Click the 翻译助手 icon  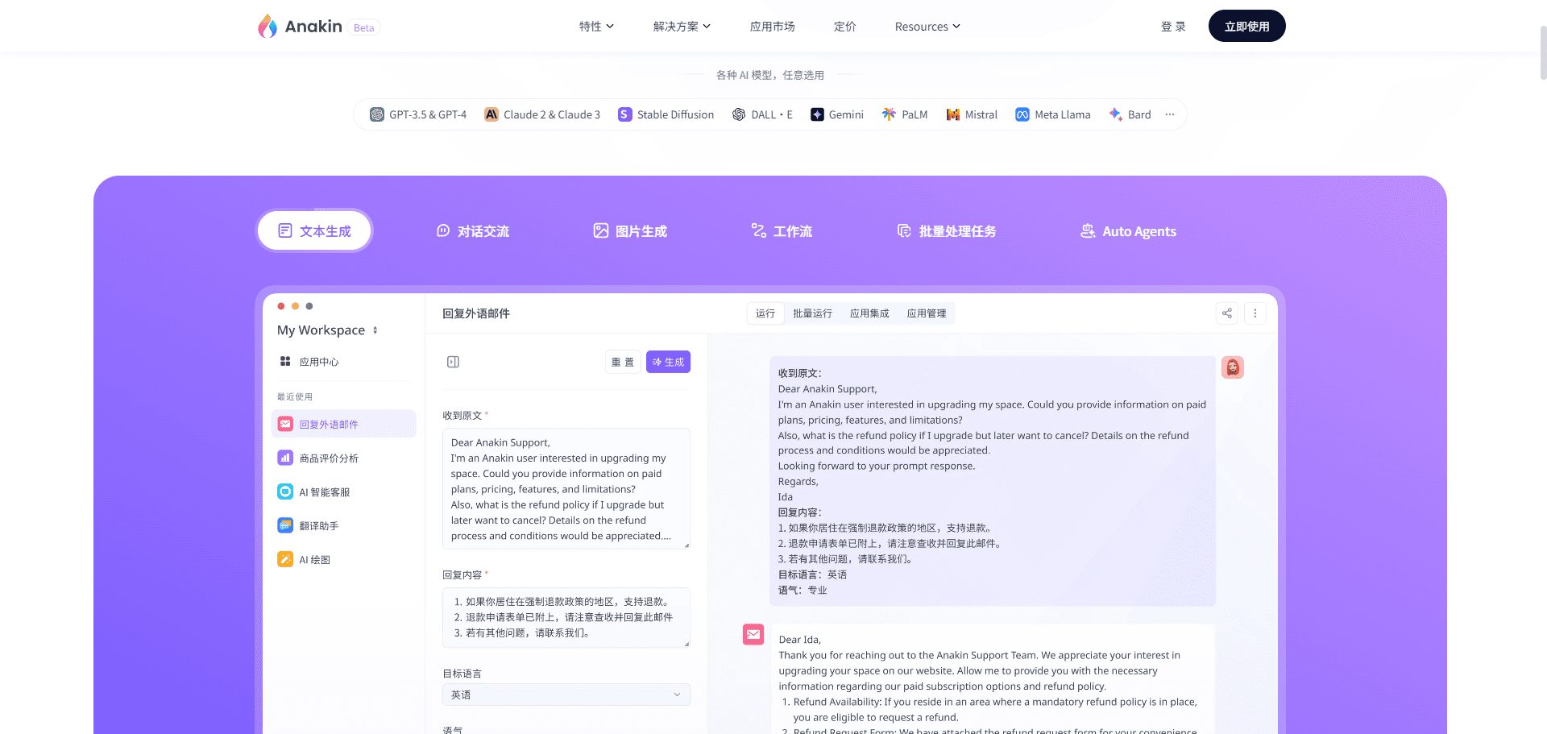coord(285,525)
